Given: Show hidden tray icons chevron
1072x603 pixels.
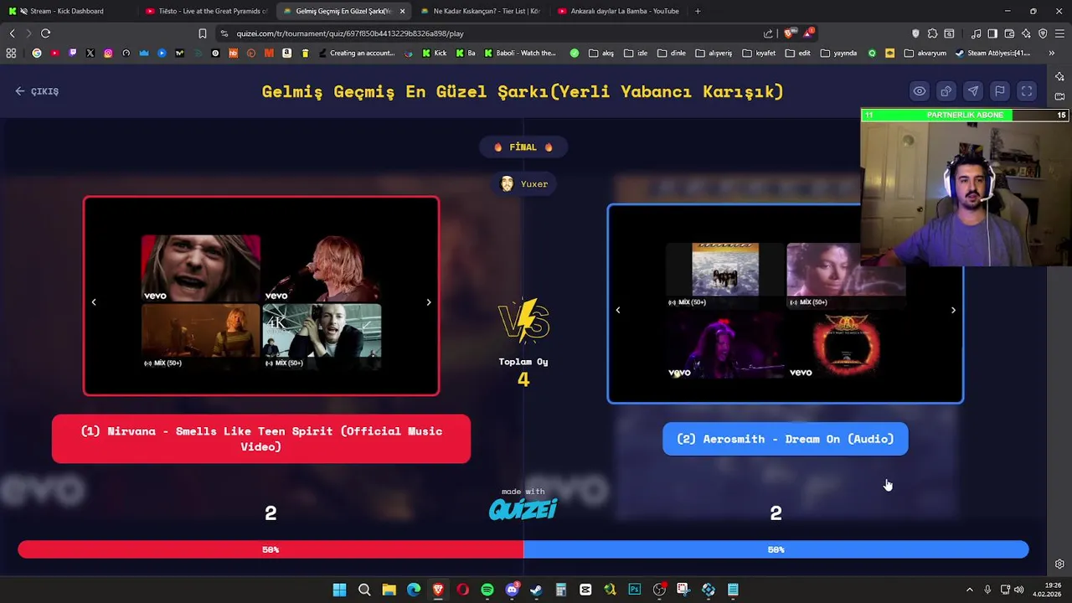Looking at the screenshot, I should coord(970,590).
